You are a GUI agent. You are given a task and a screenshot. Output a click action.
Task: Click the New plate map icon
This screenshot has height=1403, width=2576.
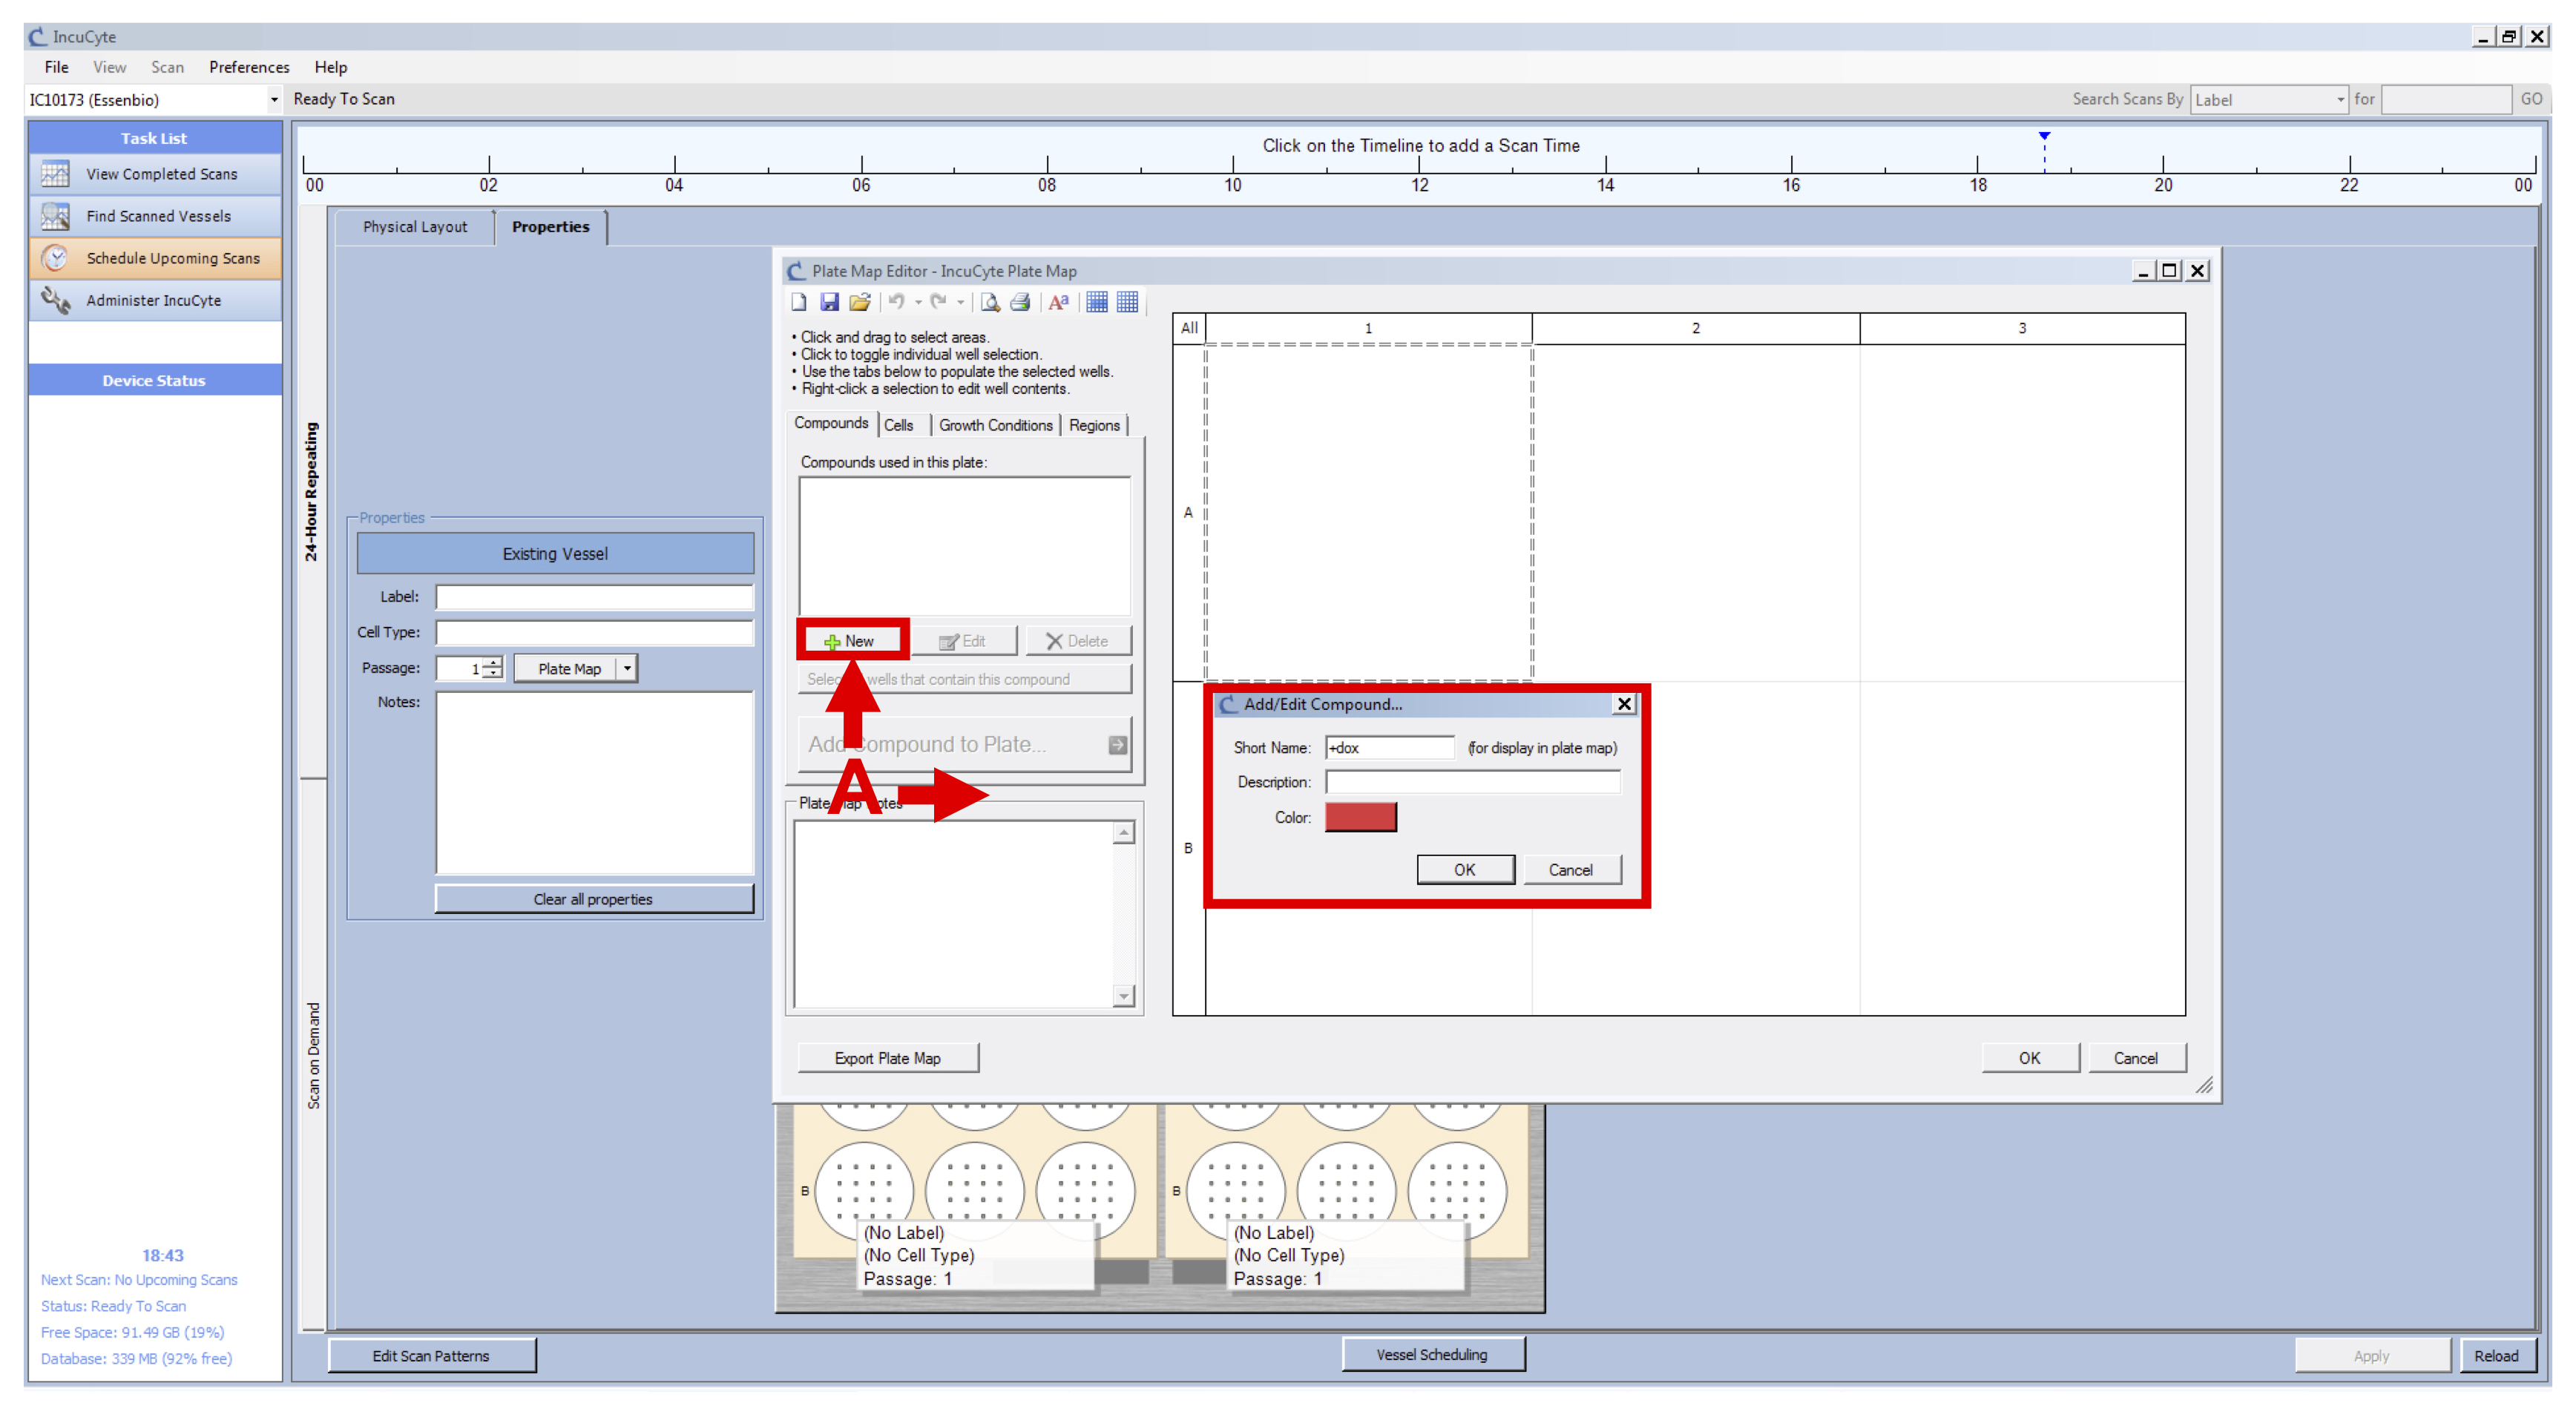(x=799, y=302)
